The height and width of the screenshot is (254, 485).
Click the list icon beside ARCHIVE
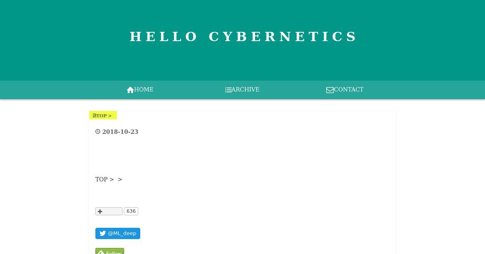point(228,90)
